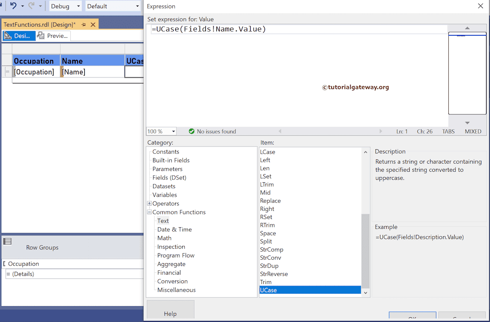Select LCase in the Item list
Image resolution: width=490 pixels, height=322 pixels.
pyautogui.click(x=267, y=152)
